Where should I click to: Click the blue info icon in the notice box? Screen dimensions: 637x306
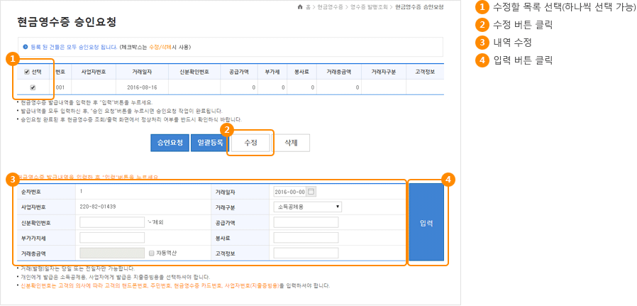point(26,47)
